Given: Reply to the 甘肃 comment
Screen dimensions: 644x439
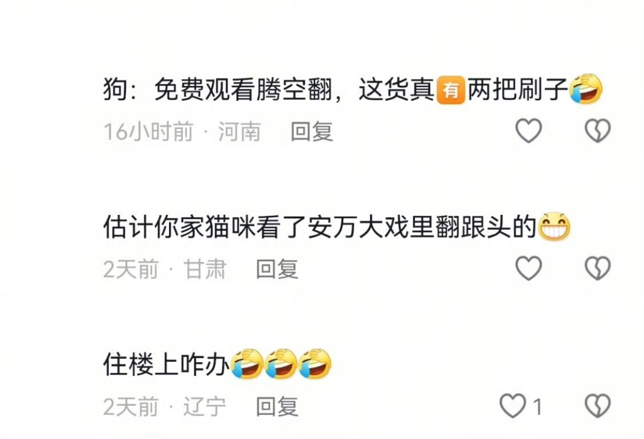Looking at the screenshot, I should tap(277, 269).
